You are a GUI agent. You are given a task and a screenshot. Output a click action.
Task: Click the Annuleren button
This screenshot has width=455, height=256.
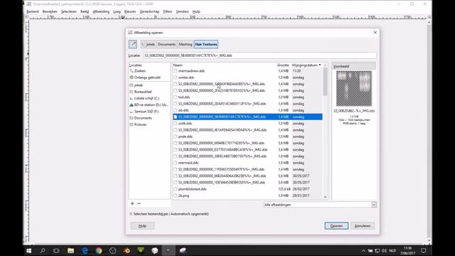tap(363, 226)
